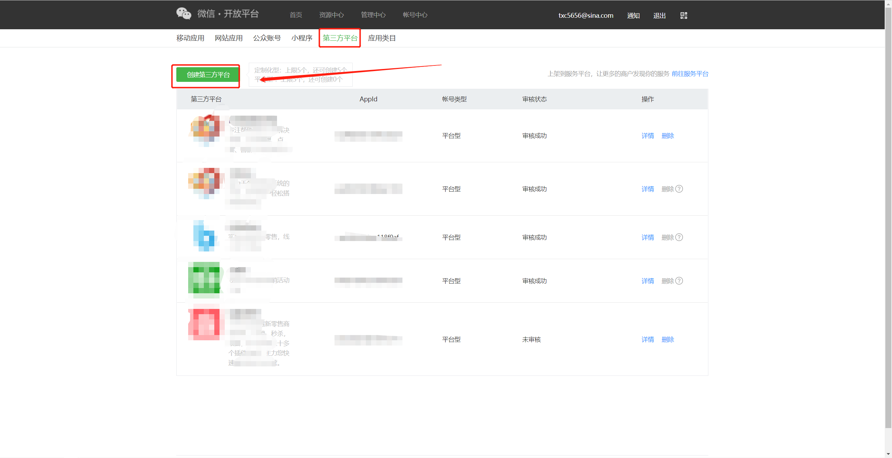Select the 第三方平台 tab
892x458 pixels.
[340, 38]
